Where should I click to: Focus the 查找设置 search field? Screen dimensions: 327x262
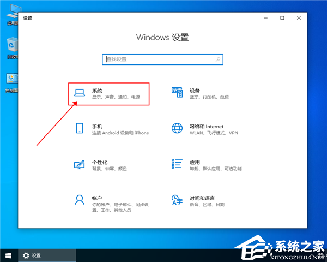pos(162,59)
